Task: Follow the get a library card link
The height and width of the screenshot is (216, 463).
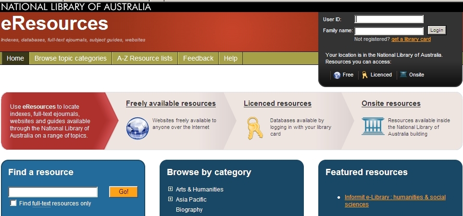Action: coord(411,39)
